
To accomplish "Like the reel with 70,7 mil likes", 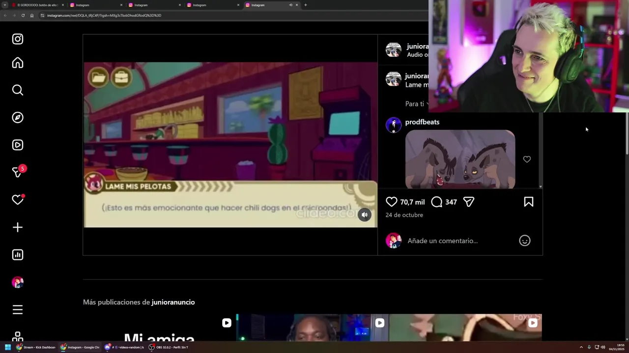I will pyautogui.click(x=392, y=202).
